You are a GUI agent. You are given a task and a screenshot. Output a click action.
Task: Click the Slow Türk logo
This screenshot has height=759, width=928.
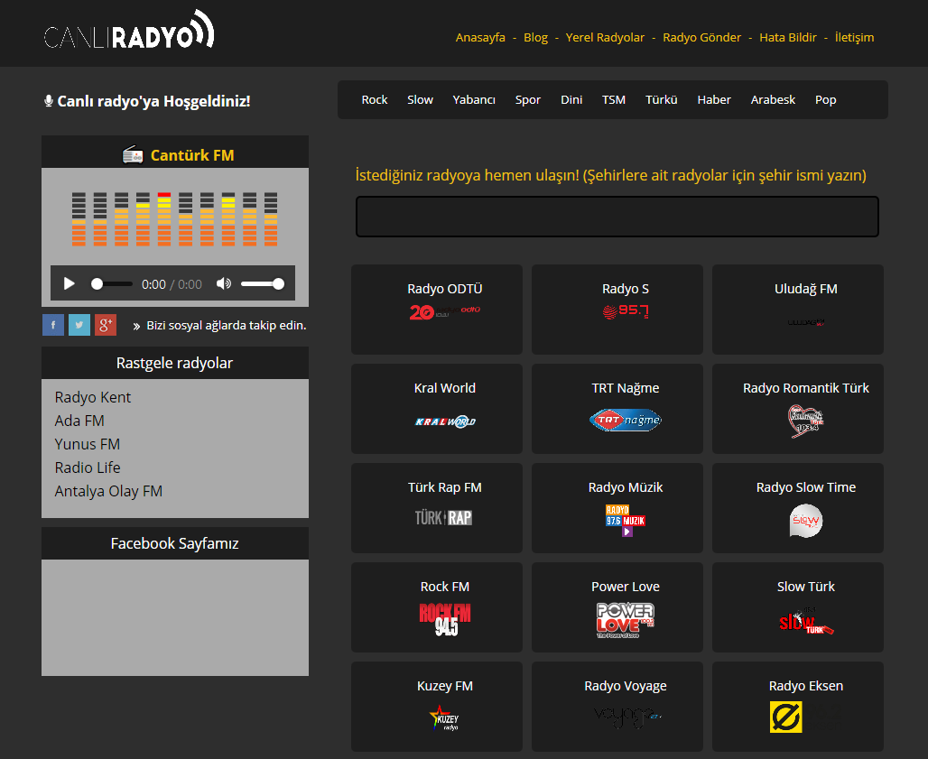806,621
